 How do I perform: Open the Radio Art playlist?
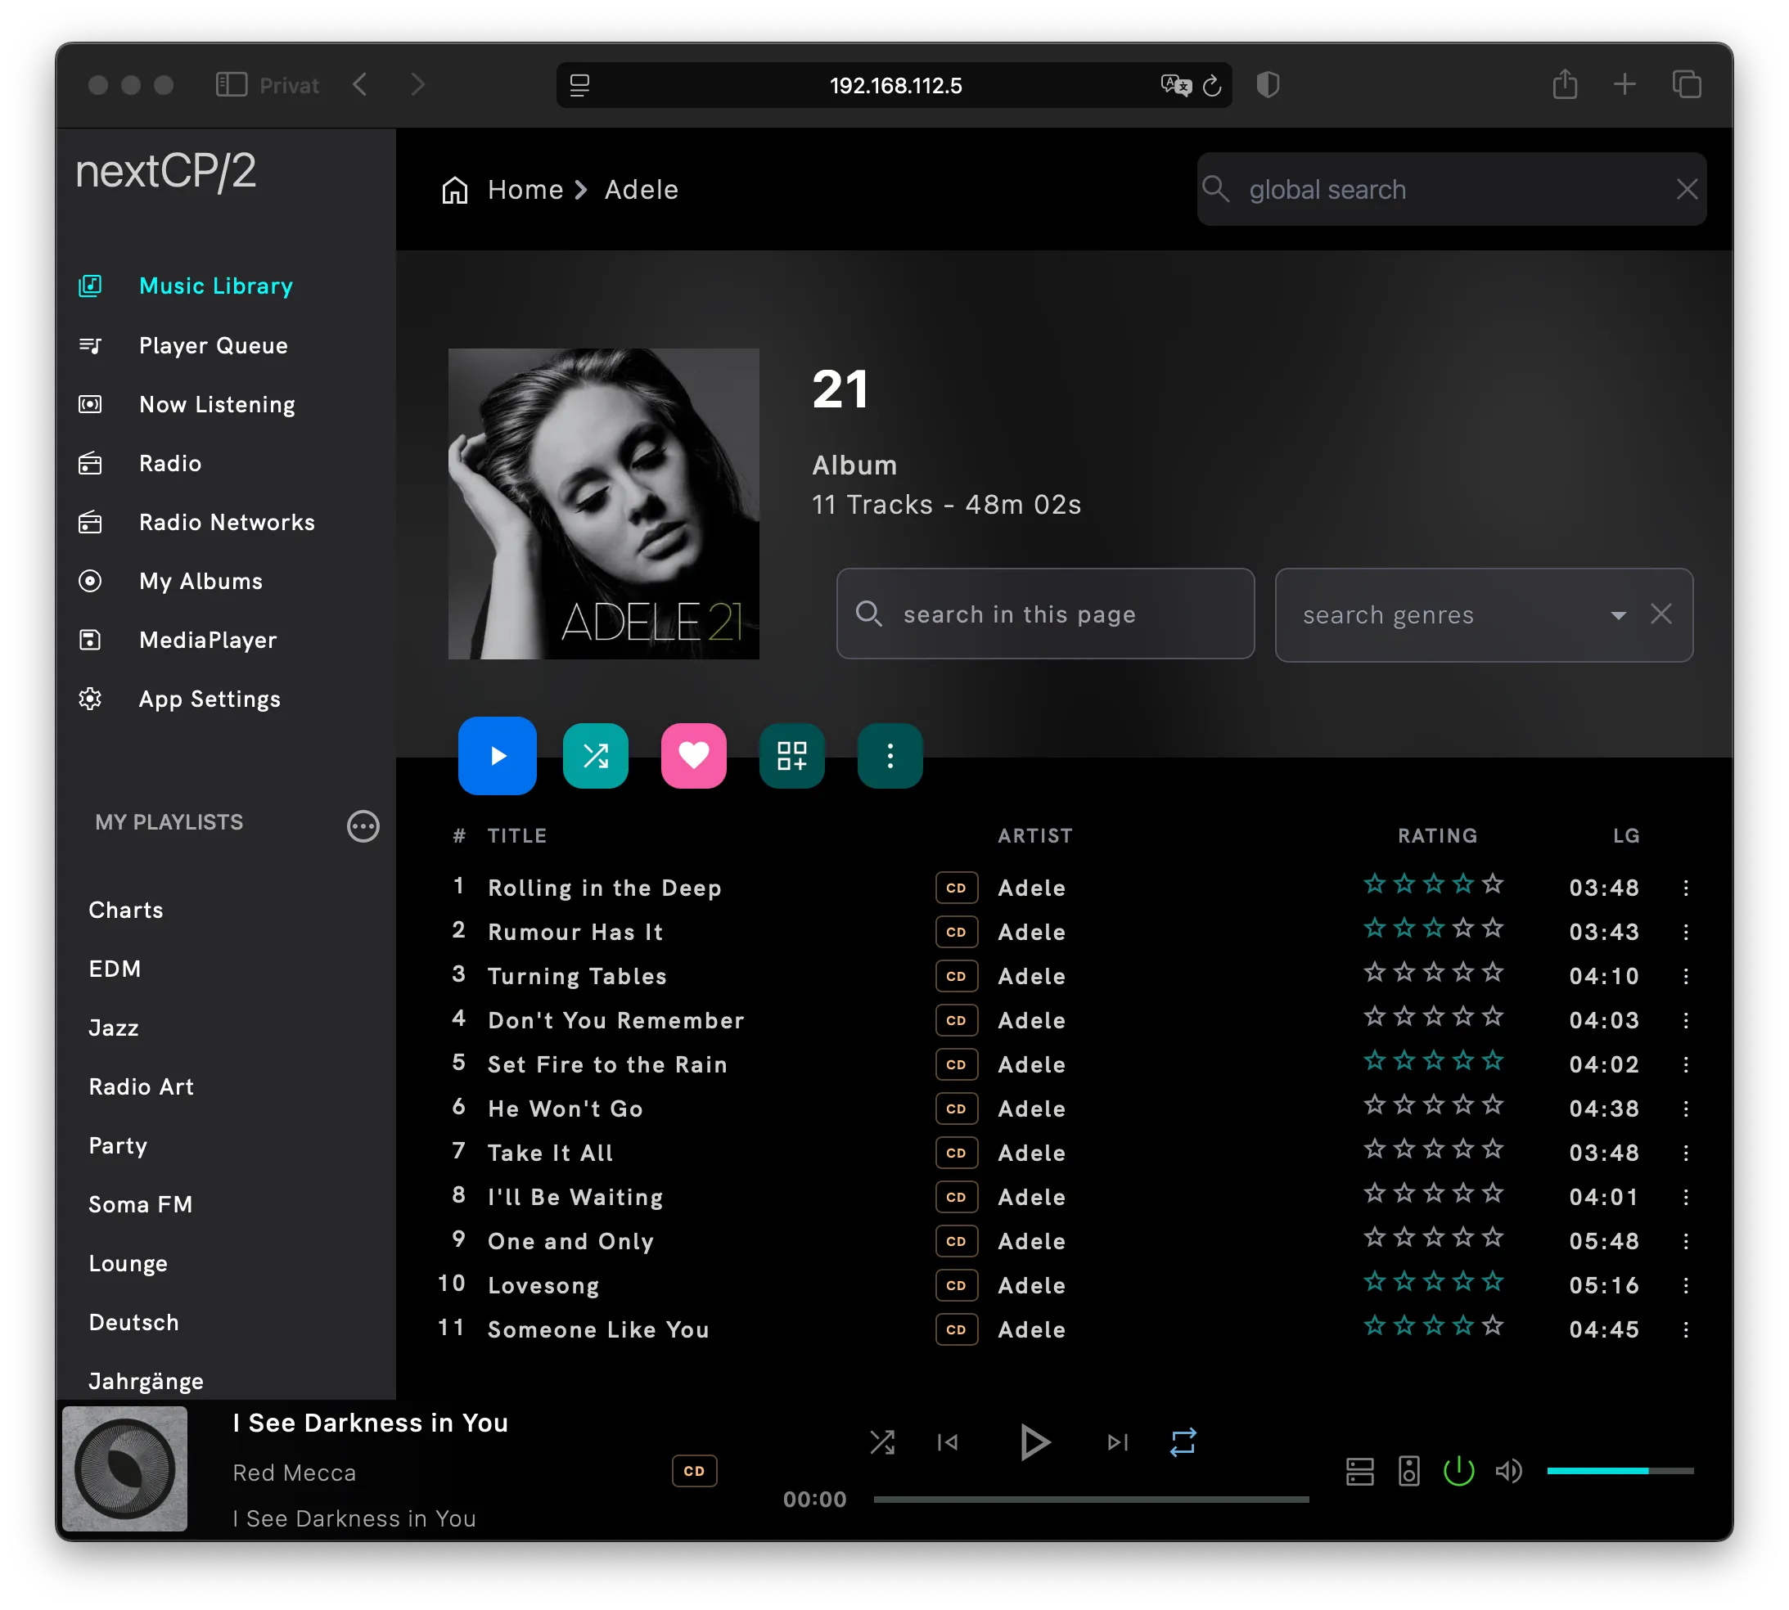point(142,1086)
